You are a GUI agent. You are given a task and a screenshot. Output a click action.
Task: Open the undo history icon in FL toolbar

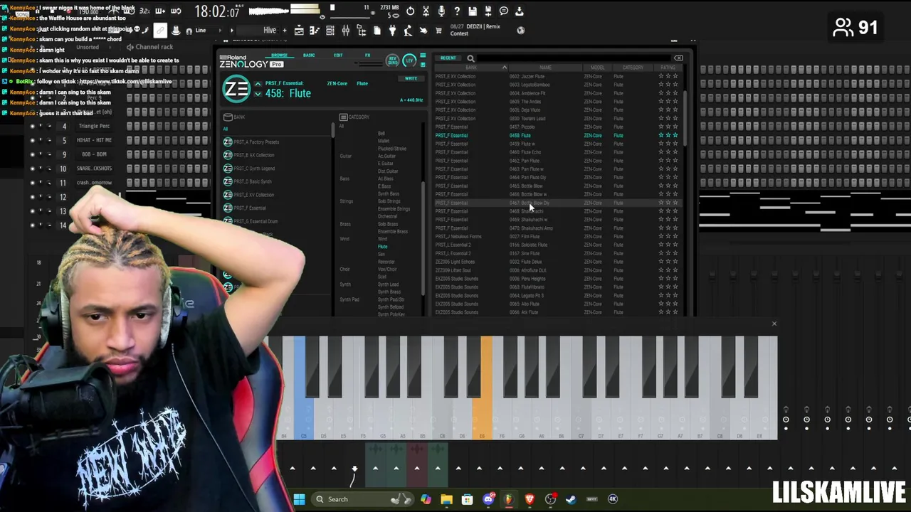click(x=410, y=11)
